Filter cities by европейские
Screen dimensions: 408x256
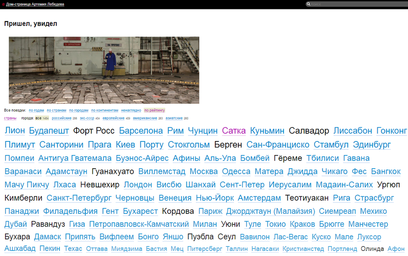click(113, 118)
